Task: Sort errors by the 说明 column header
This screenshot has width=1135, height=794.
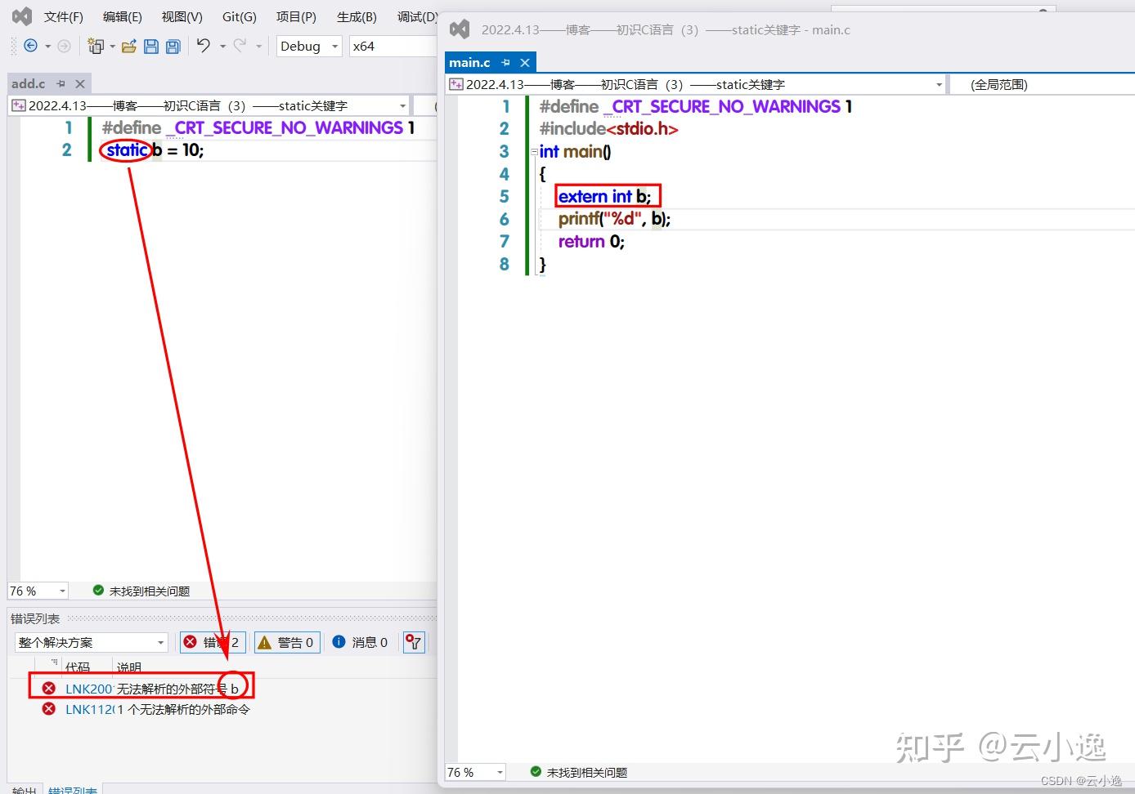Action: 129,667
